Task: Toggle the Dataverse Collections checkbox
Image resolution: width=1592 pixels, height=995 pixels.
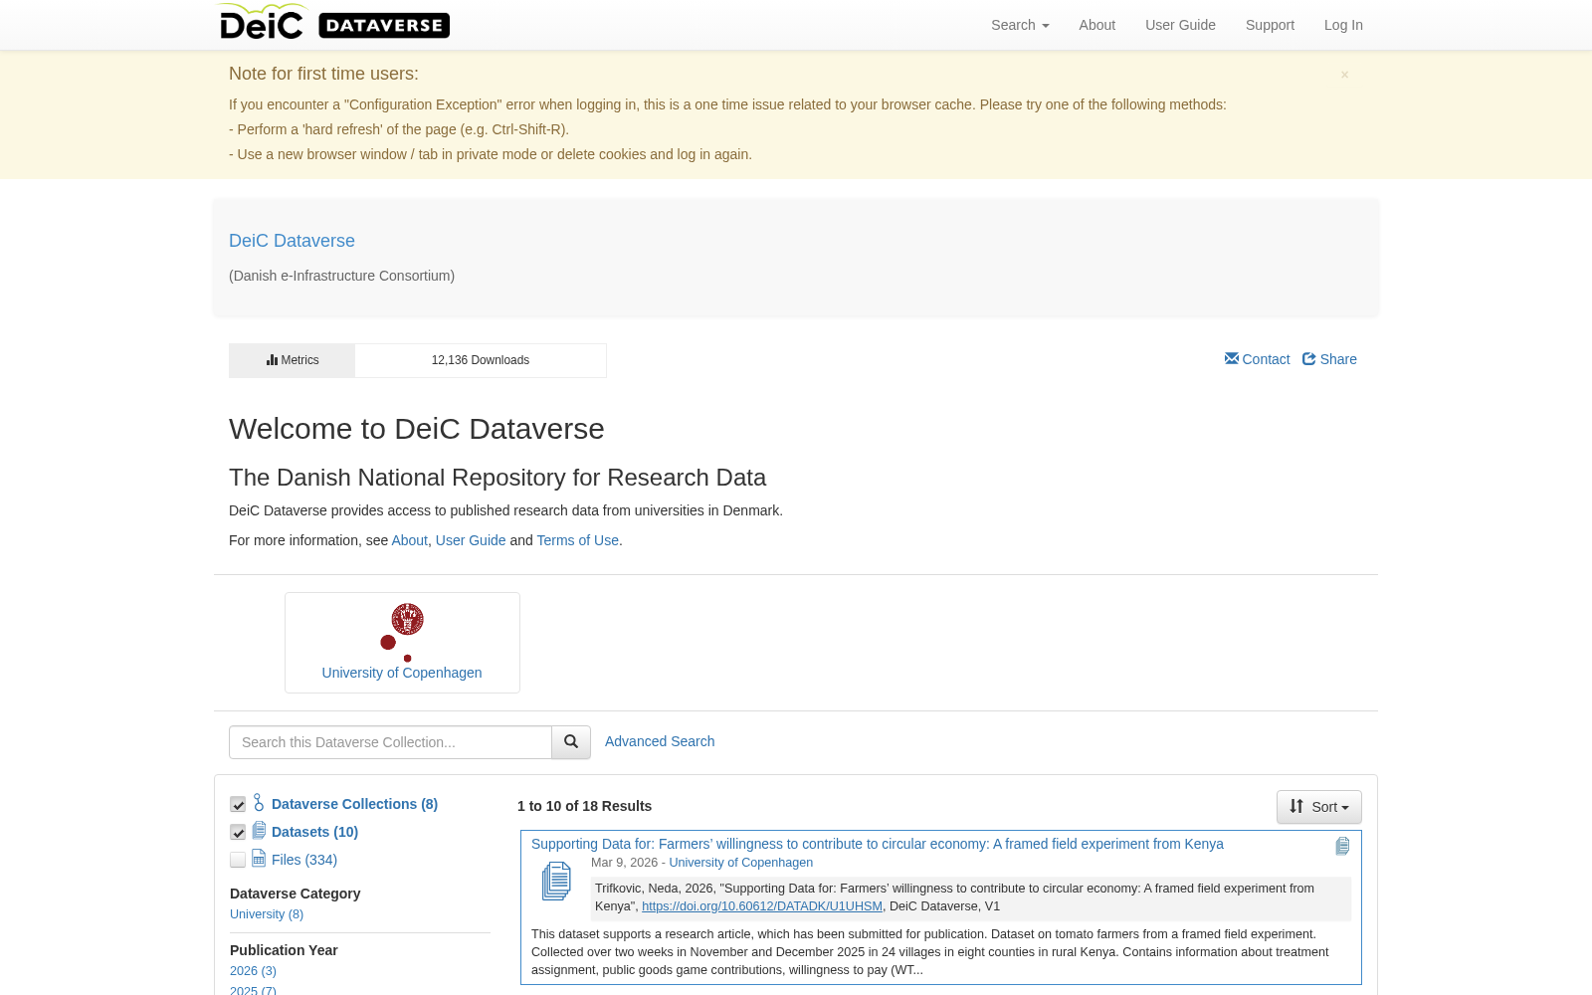Action: pos(238,804)
